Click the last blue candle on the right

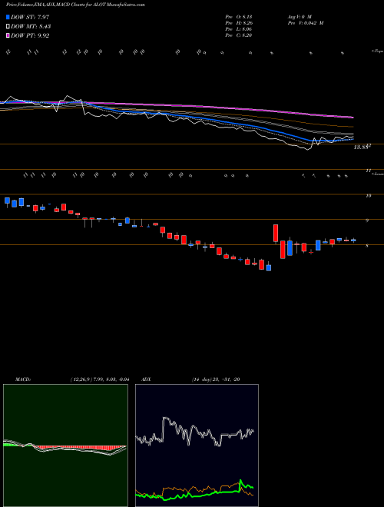[x=353, y=240]
